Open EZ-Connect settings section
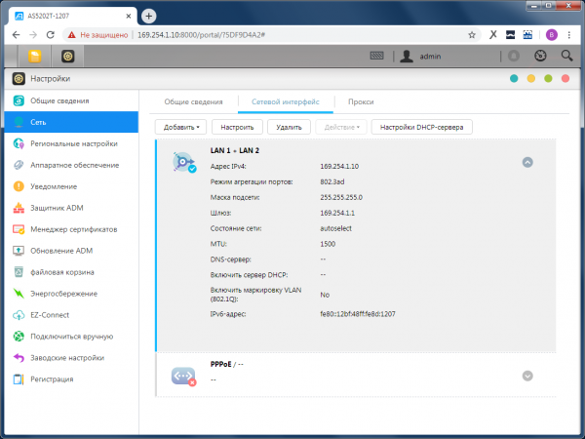This screenshot has height=439, width=585. point(52,315)
